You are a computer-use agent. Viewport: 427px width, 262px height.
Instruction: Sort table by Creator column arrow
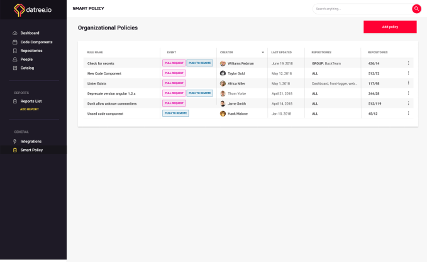(x=263, y=52)
